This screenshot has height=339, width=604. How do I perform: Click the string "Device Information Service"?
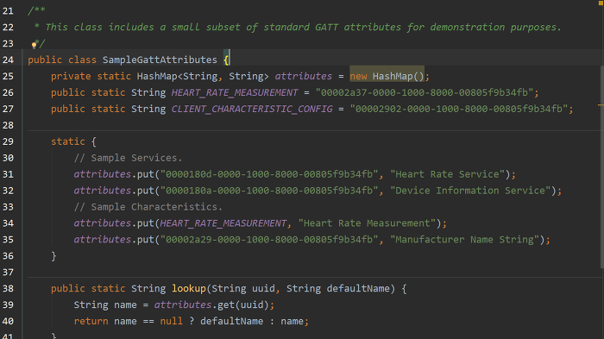pyautogui.click(x=470, y=191)
